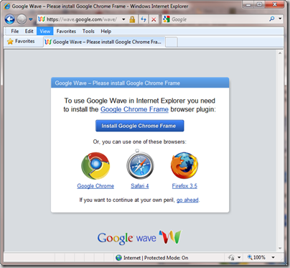Open the Favorites menu in menu bar
290x268 pixels.
click(66, 31)
